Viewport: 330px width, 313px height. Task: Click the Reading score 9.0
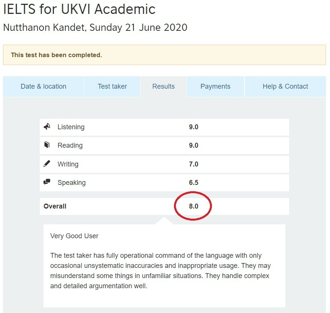tap(193, 145)
